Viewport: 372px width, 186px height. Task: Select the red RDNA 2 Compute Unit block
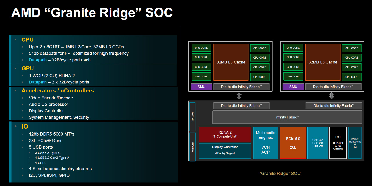click(x=225, y=134)
